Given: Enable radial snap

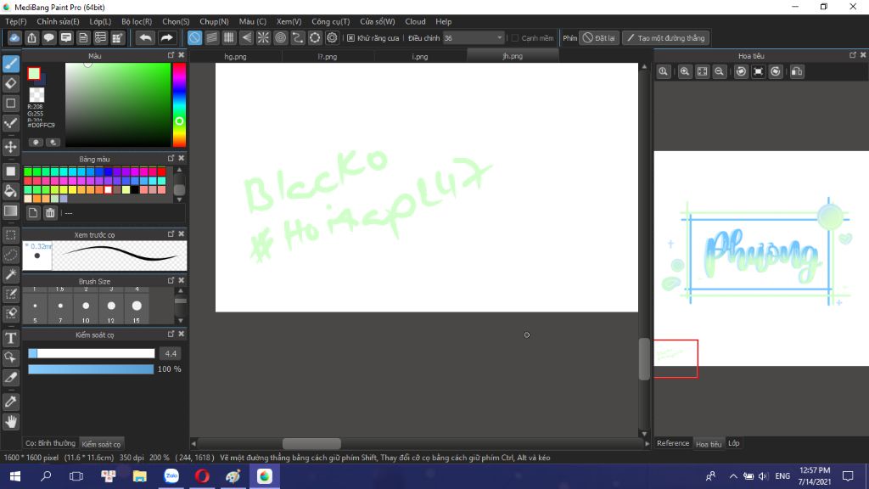Looking at the screenshot, I should coord(263,37).
